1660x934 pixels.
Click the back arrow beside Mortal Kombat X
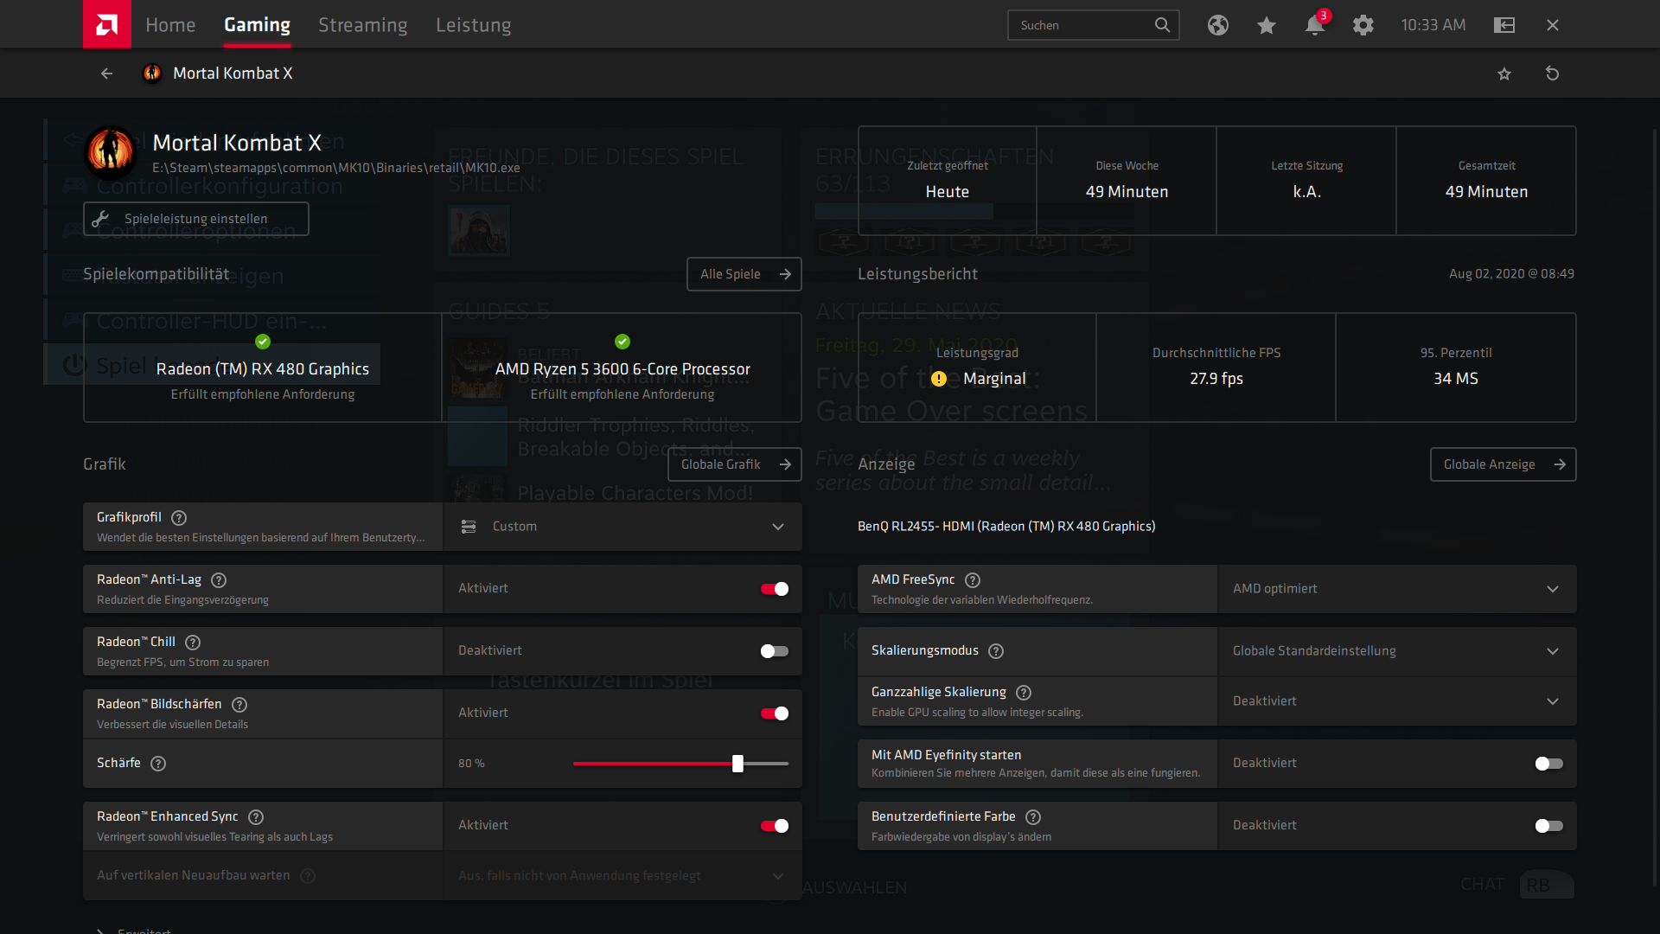pyautogui.click(x=106, y=74)
